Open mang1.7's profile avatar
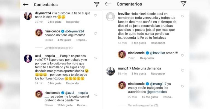The image size is (210, 109). pos(110,71)
